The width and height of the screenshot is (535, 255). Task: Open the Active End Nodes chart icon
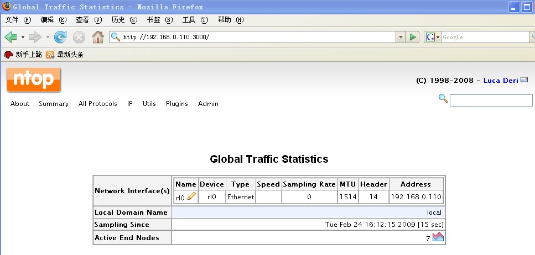pyautogui.click(x=438, y=237)
